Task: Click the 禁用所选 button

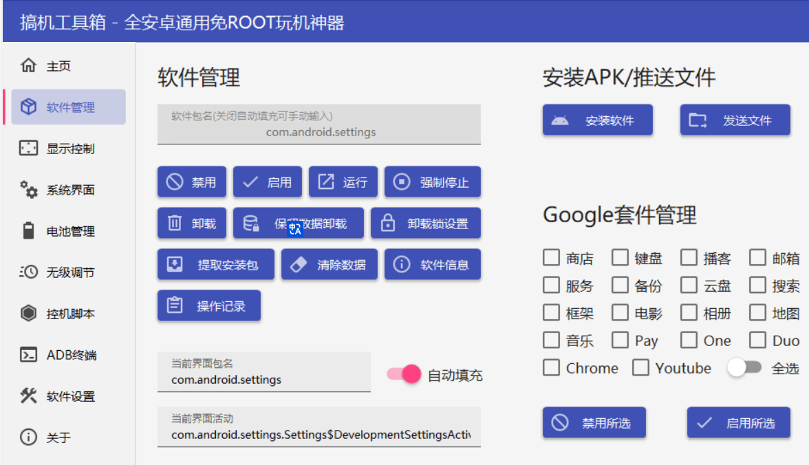Action: click(x=594, y=423)
